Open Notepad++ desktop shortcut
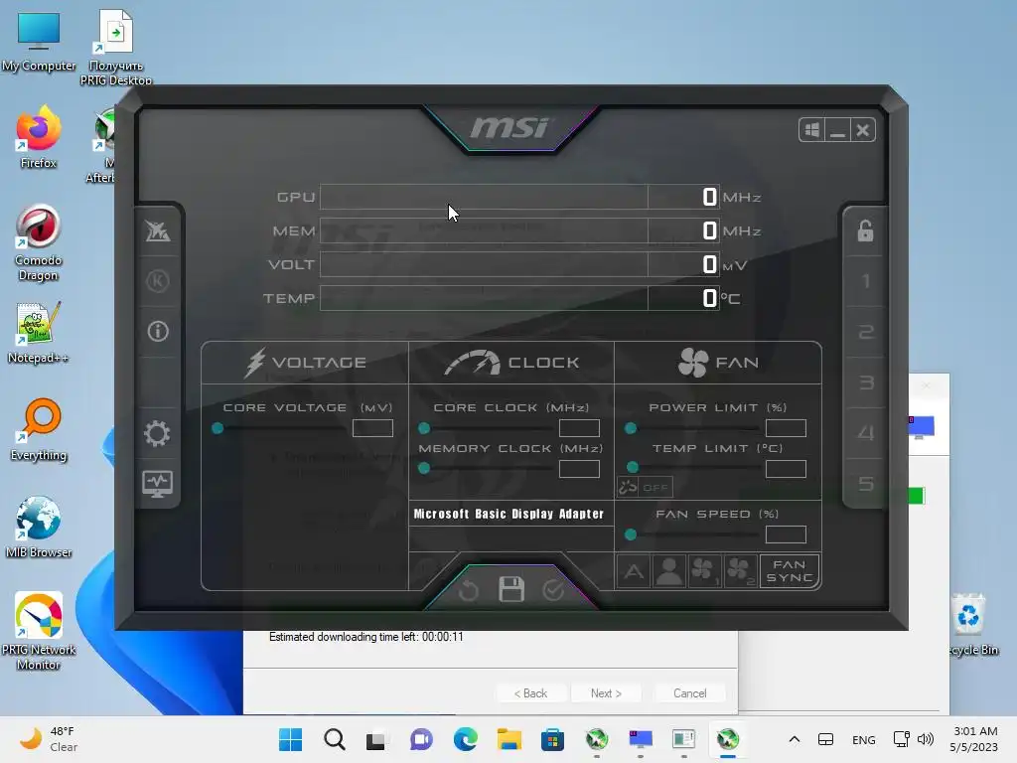The width and height of the screenshot is (1017, 763). [39, 333]
